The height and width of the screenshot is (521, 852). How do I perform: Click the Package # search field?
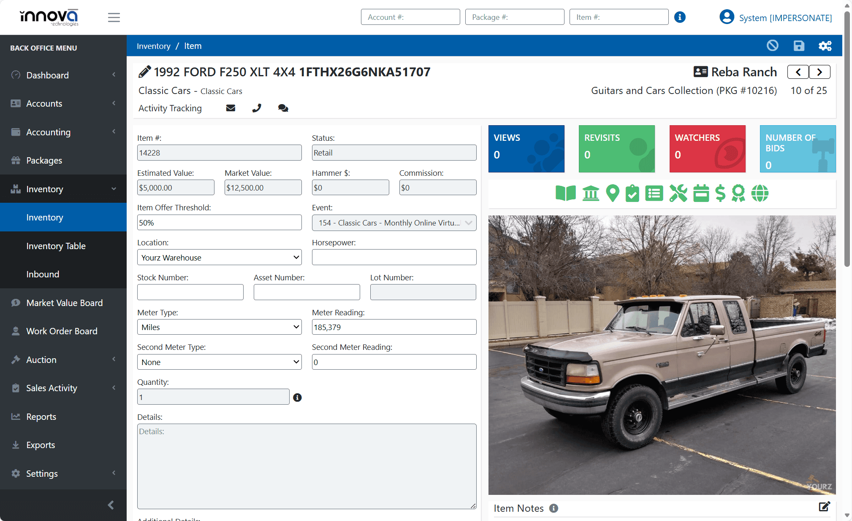coord(515,17)
